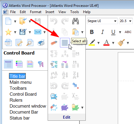Open the highlight color dropdown arrow
The image size is (134, 124).
tap(98, 43)
